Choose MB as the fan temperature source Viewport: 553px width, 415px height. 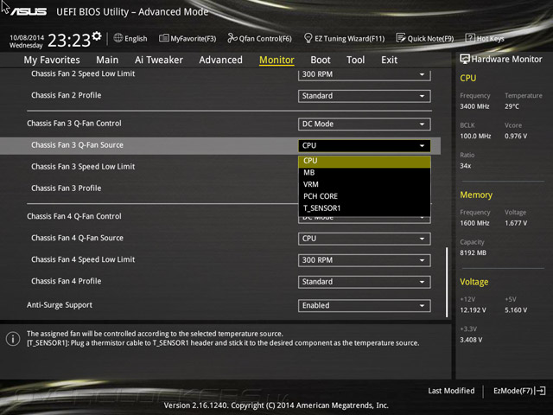pos(365,173)
